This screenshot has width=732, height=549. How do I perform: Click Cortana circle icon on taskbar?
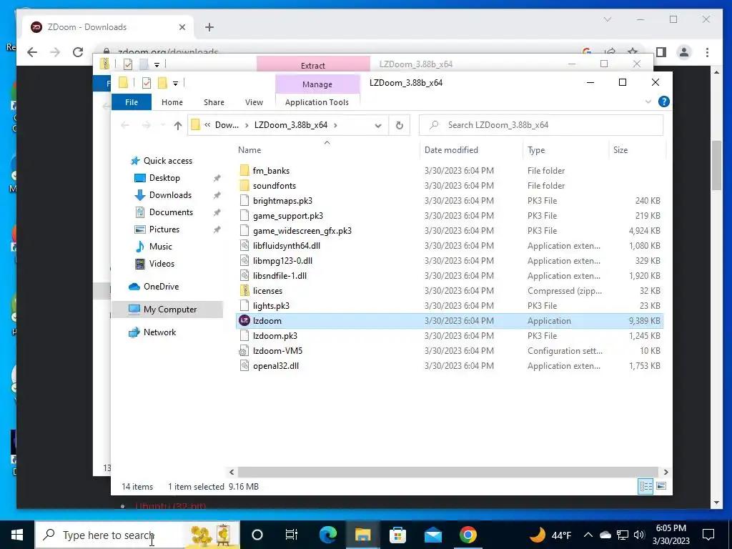257,535
